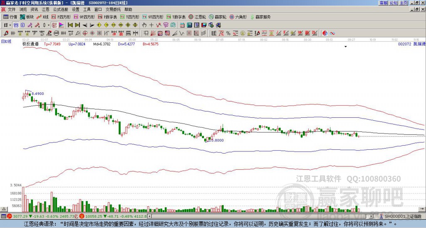Image resolution: width=426 pixels, height=228 pixels.
Task: Open the 江恩轮 Gann wheel
Action: (x=197, y=17)
